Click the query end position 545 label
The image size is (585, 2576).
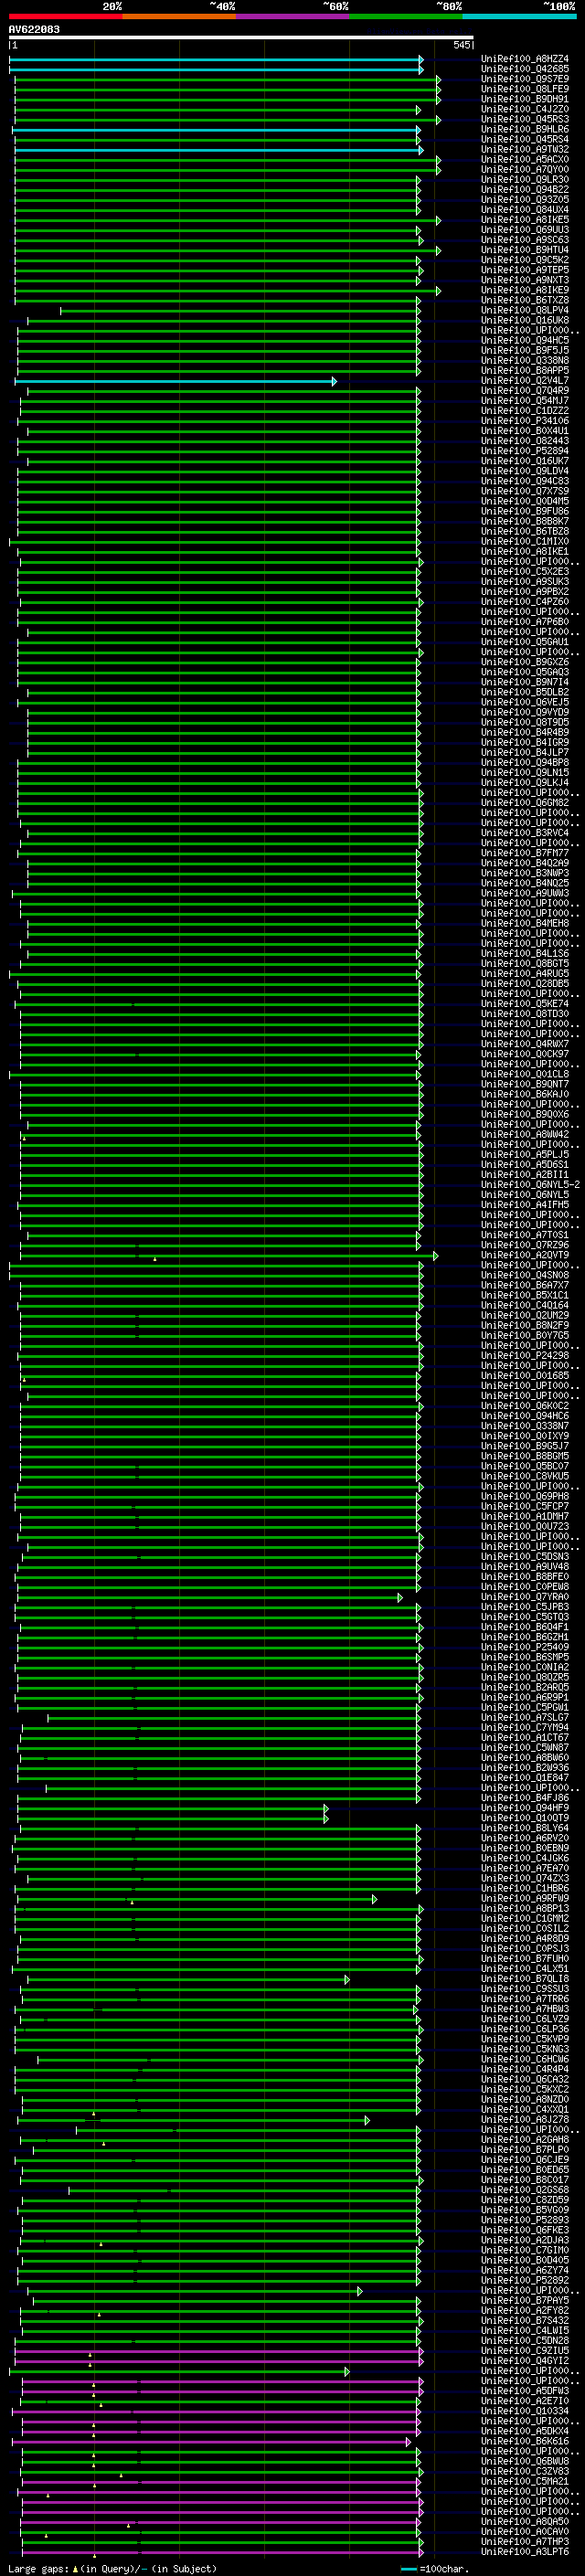461,45
